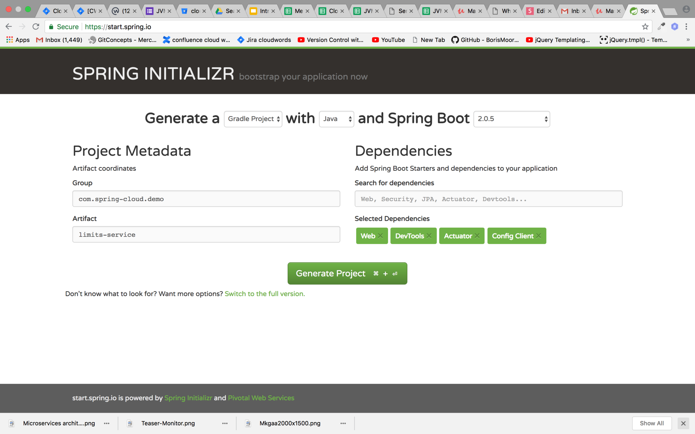
Task: Open Chrome three-dot menu
Action: (x=686, y=27)
